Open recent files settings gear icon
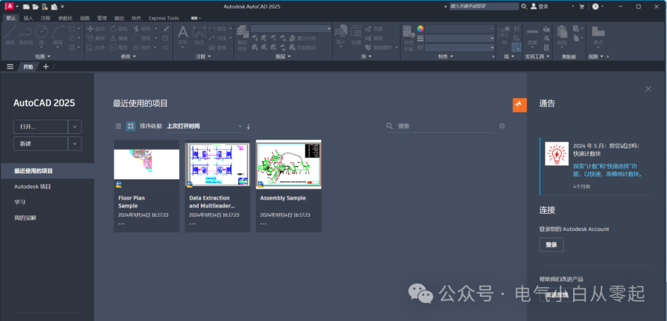This screenshot has width=667, height=321. click(x=502, y=126)
